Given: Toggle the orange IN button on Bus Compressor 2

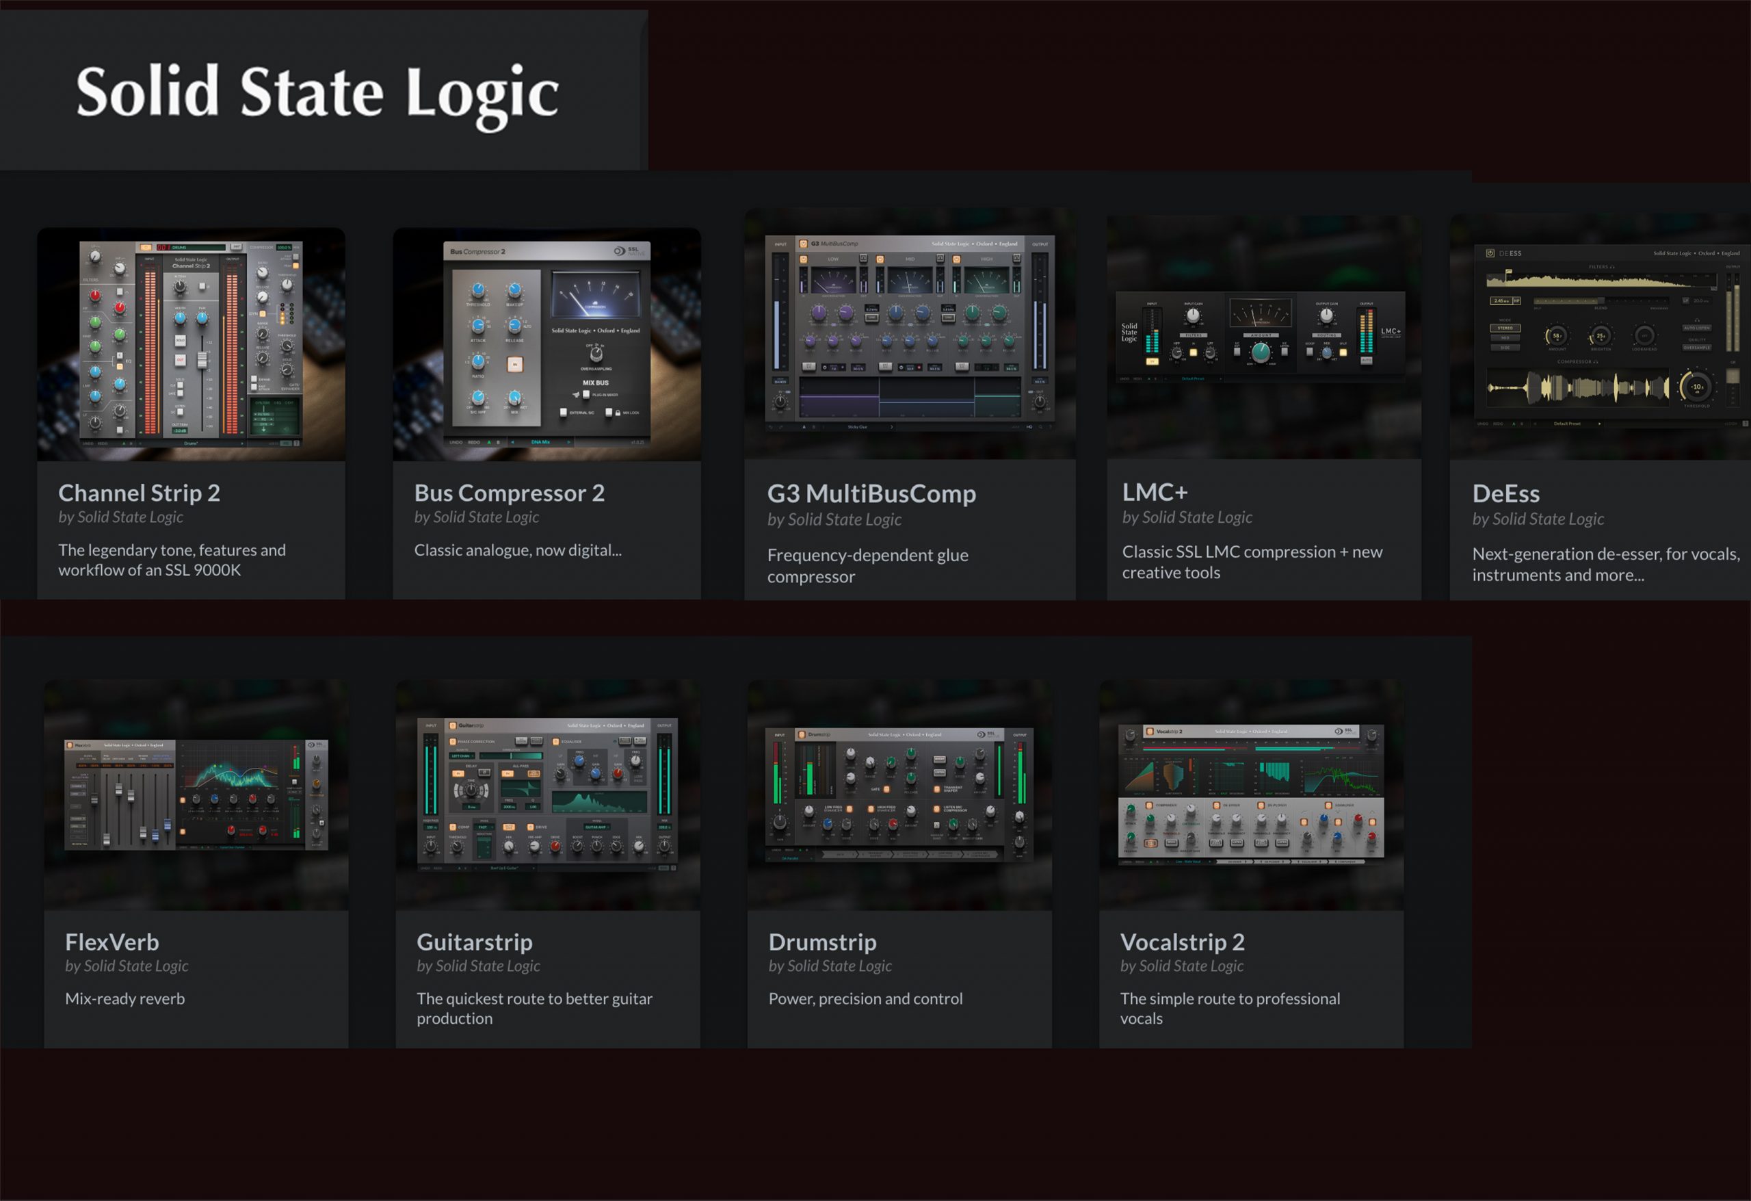Looking at the screenshot, I should (515, 364).
